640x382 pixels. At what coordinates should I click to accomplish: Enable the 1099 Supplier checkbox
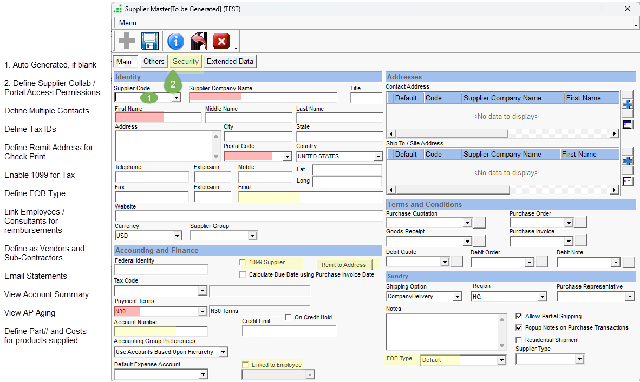(x=243, y=262)
